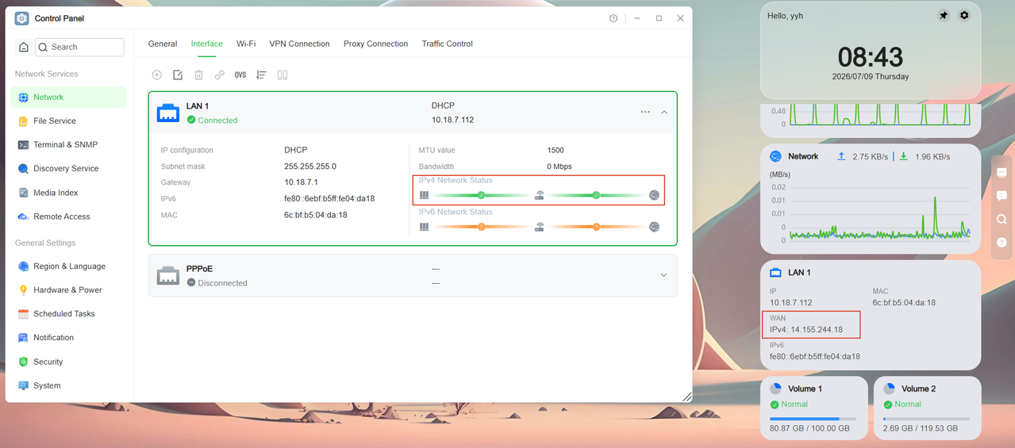Select Network in the sidebar

[68, 97]
